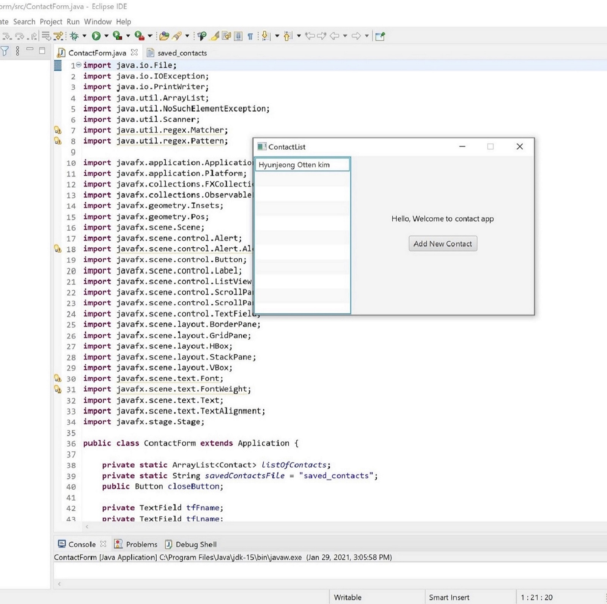The width and height of the screenshot is (607, 604).
Task: Click the Next Edit Location icon
Action: [322, 36]
